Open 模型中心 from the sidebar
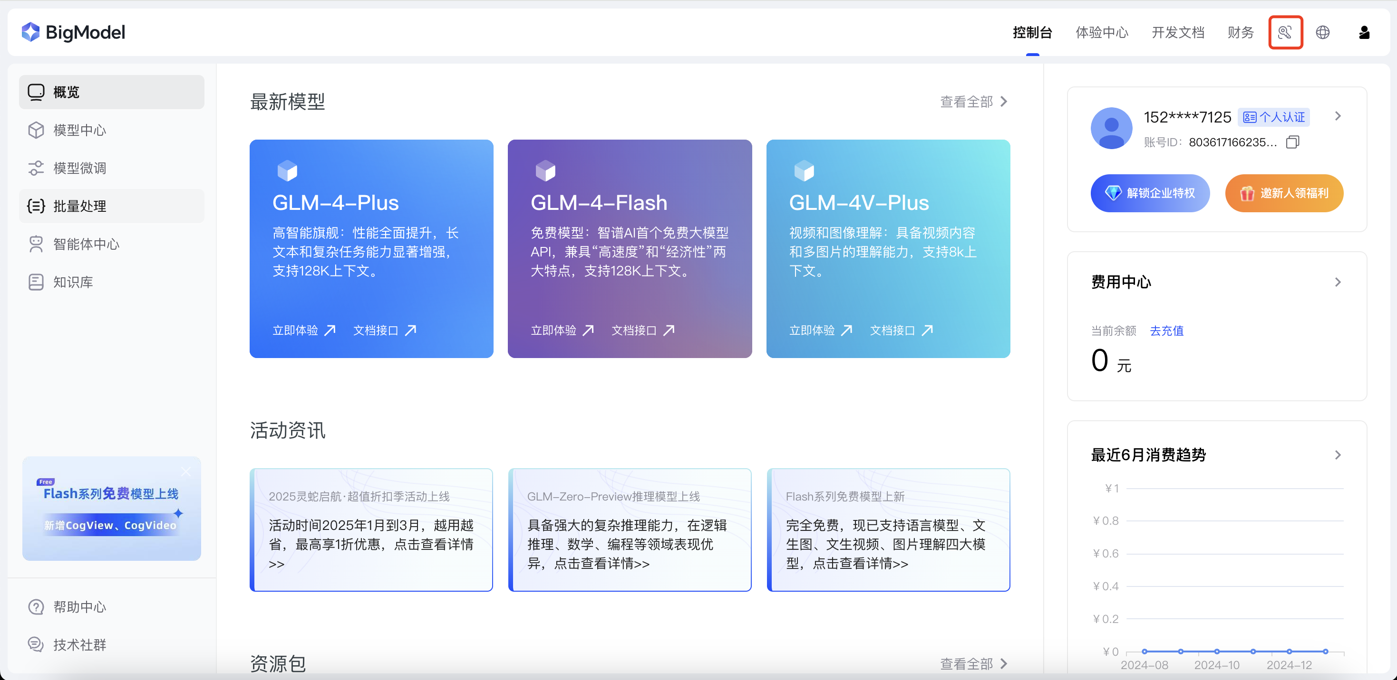The height and width of the screenshot is (680, 1397). click(x=79, y=130)
